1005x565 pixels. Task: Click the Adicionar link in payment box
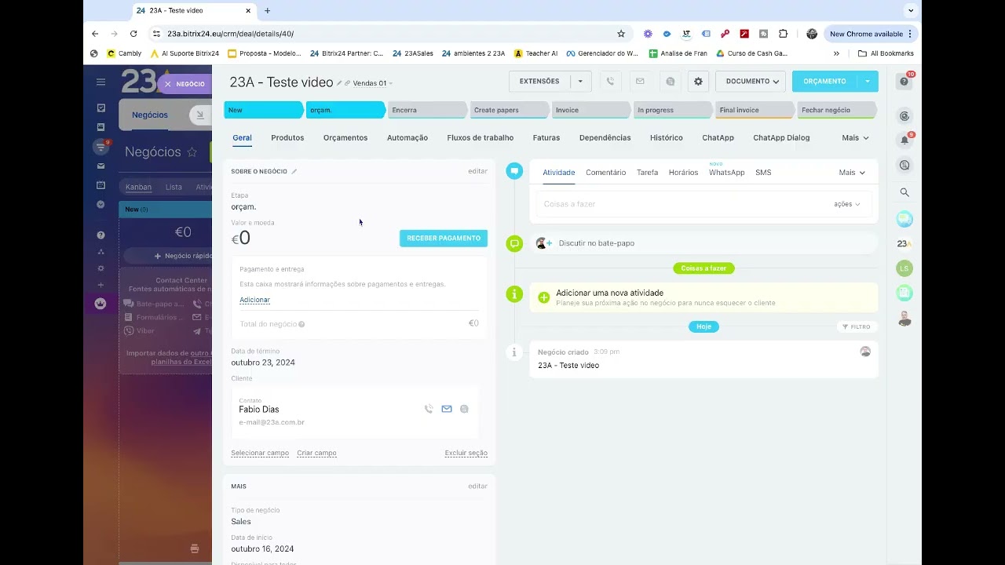click(x=254, y=300)
